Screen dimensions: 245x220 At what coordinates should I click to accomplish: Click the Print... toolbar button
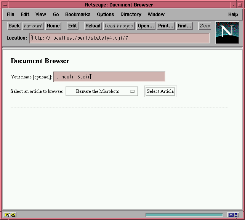click(x=166, y=26)
